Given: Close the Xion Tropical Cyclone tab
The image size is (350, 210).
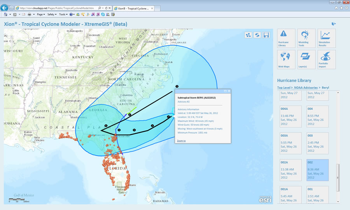Looking at the screenshot, I should tap(152, 9).
